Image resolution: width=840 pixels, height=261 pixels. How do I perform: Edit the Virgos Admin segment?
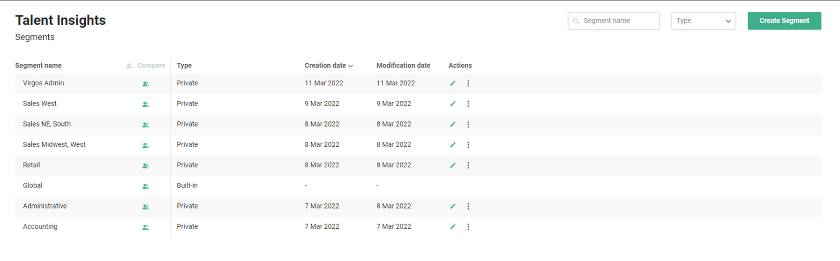click(453, 83)
